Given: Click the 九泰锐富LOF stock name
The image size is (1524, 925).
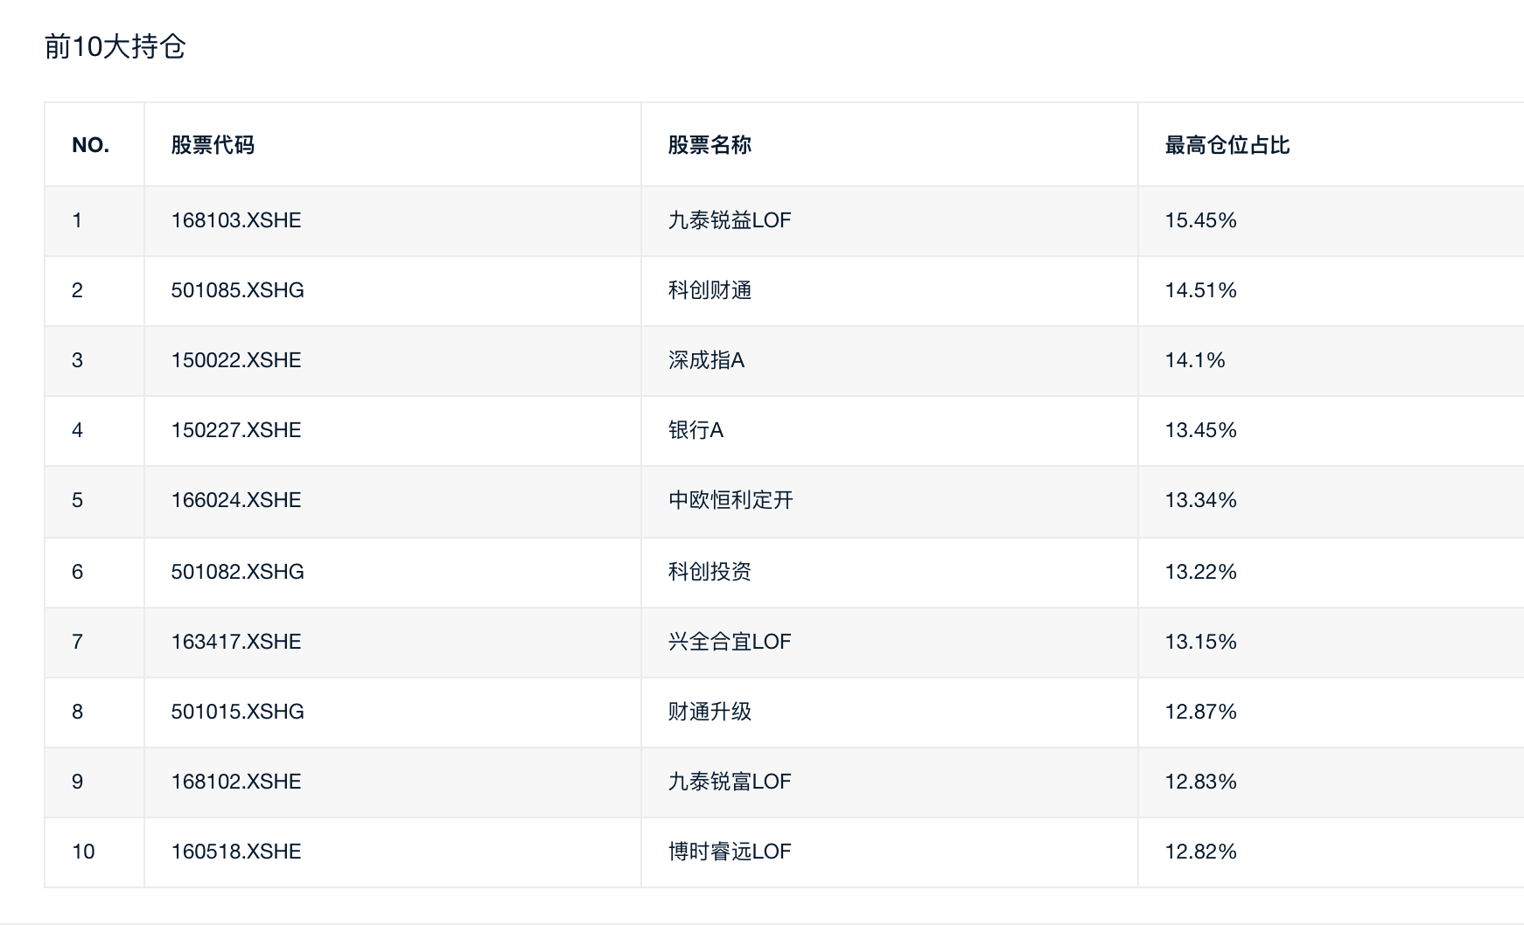Looking at the screenshot, I should 730,782.
